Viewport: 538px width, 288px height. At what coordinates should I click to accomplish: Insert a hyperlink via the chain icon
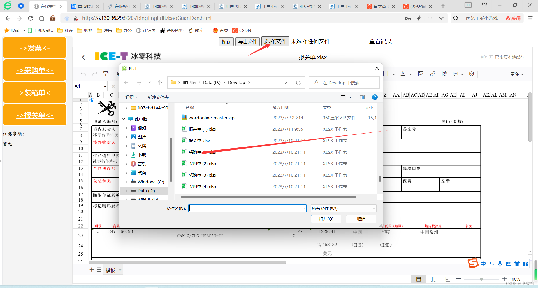(x=433, y=74)
